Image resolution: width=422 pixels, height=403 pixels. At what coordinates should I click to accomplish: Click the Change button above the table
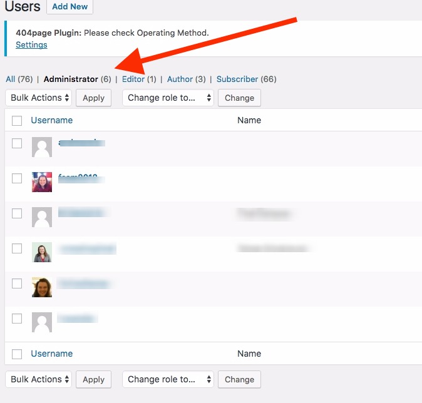[239, 98]
